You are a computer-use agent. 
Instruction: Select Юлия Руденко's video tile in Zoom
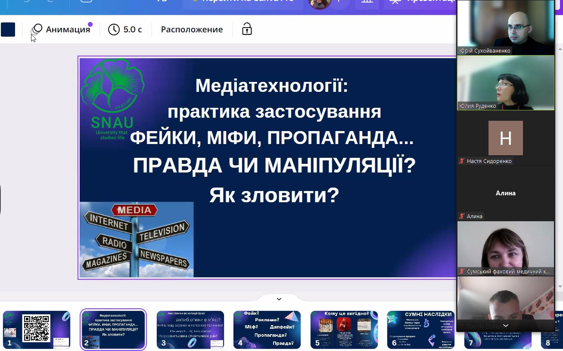click(x=506, y=83)
